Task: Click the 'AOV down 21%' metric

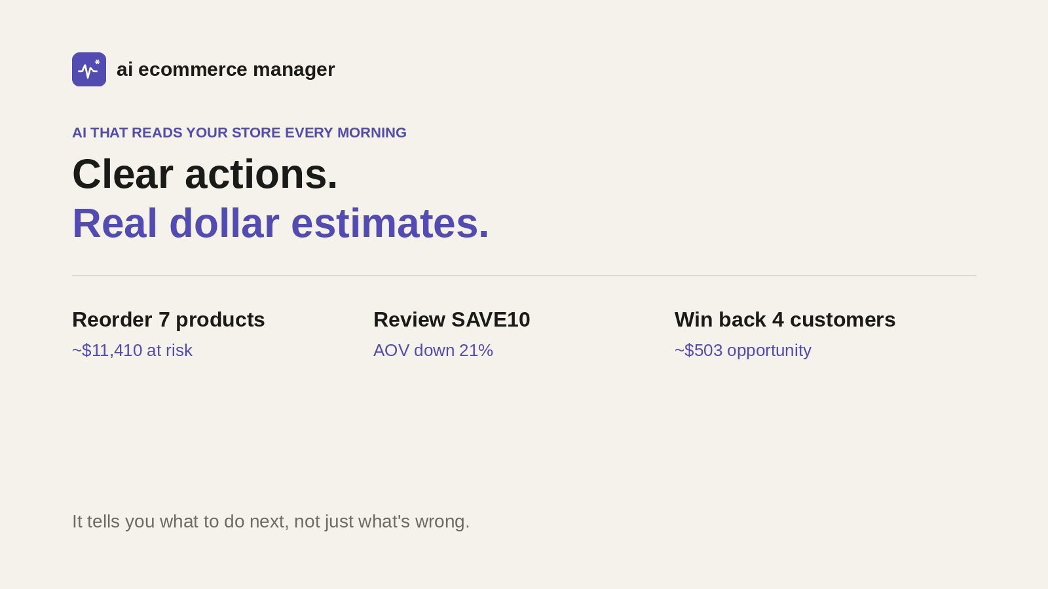Action: coord(433,350)
